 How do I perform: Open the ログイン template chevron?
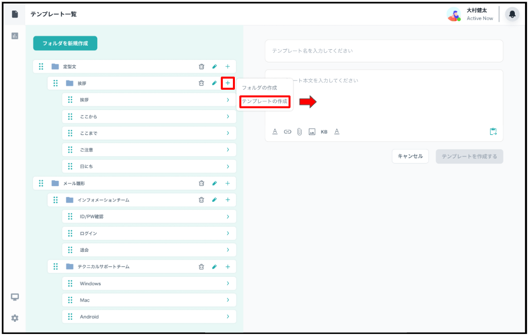tap(228, 233)
